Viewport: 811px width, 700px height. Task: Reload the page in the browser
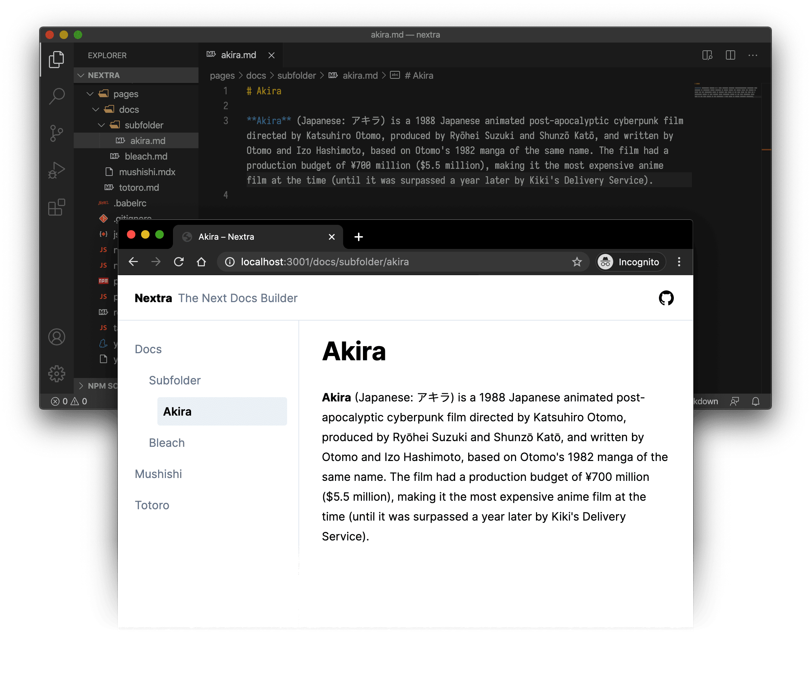point(179,261)
